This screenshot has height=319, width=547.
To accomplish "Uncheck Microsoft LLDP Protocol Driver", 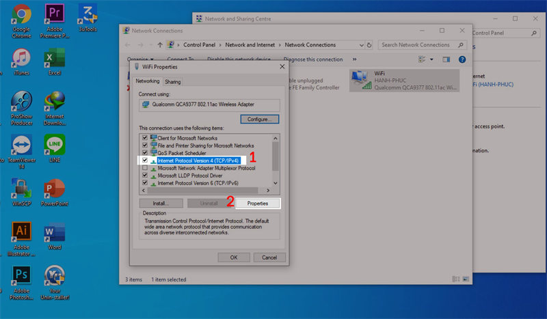I will [x=145, y=176].
